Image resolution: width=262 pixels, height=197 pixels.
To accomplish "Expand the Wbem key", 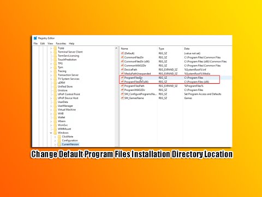I will [51, 121].
